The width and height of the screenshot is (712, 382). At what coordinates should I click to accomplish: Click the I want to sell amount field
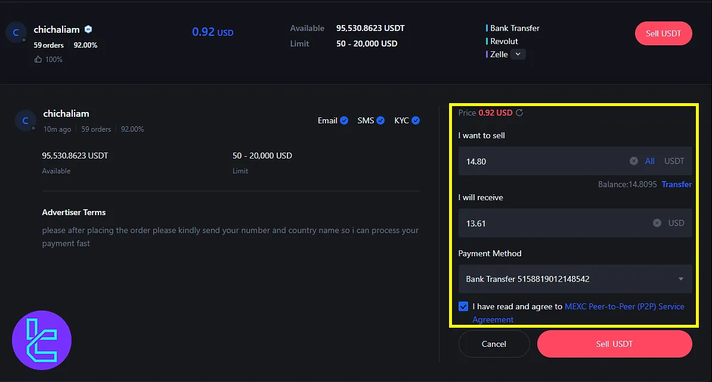(575, 161)
